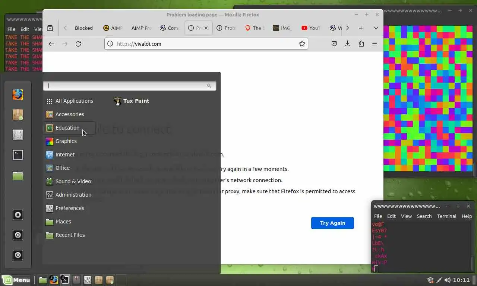This screenshot has height=286, width=477.
Task: Go back using Firefox's back arrow
Action: (51, 44)
